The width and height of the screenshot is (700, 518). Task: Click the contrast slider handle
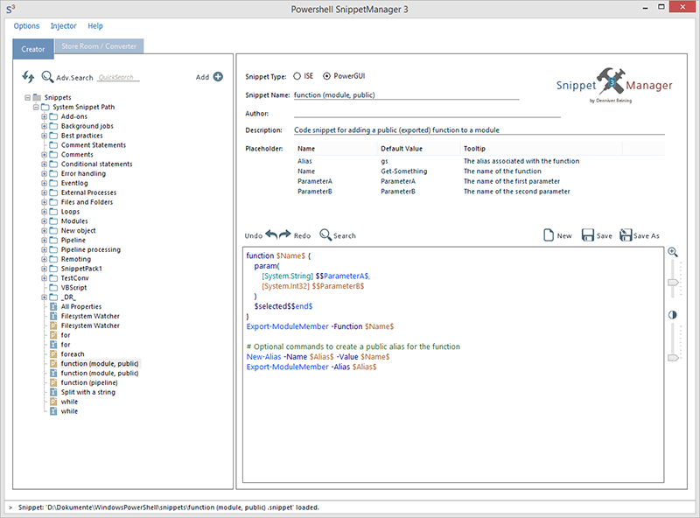coord(673,358)
